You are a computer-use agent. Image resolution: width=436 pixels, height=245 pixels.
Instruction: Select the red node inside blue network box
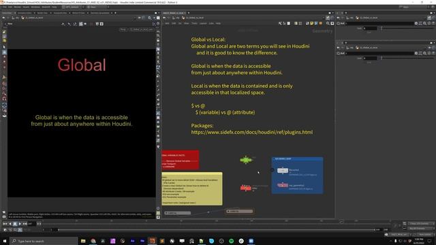pyautogui.click(x=283, y=185)
